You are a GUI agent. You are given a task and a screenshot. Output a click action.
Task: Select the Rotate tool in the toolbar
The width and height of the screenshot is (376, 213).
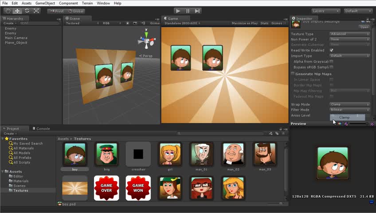click(x=27, y=11)
